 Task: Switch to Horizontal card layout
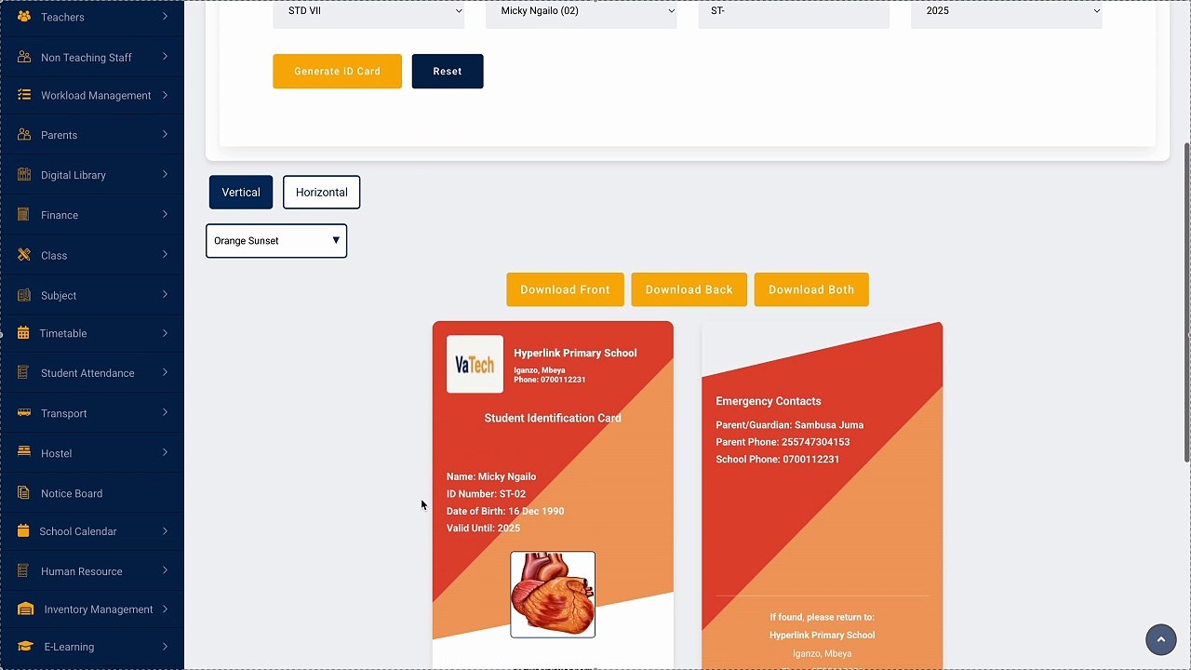[321, 193]
